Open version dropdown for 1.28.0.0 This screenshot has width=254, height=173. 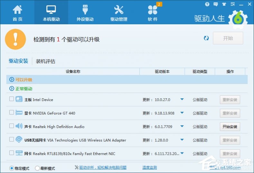click(182, 140)
